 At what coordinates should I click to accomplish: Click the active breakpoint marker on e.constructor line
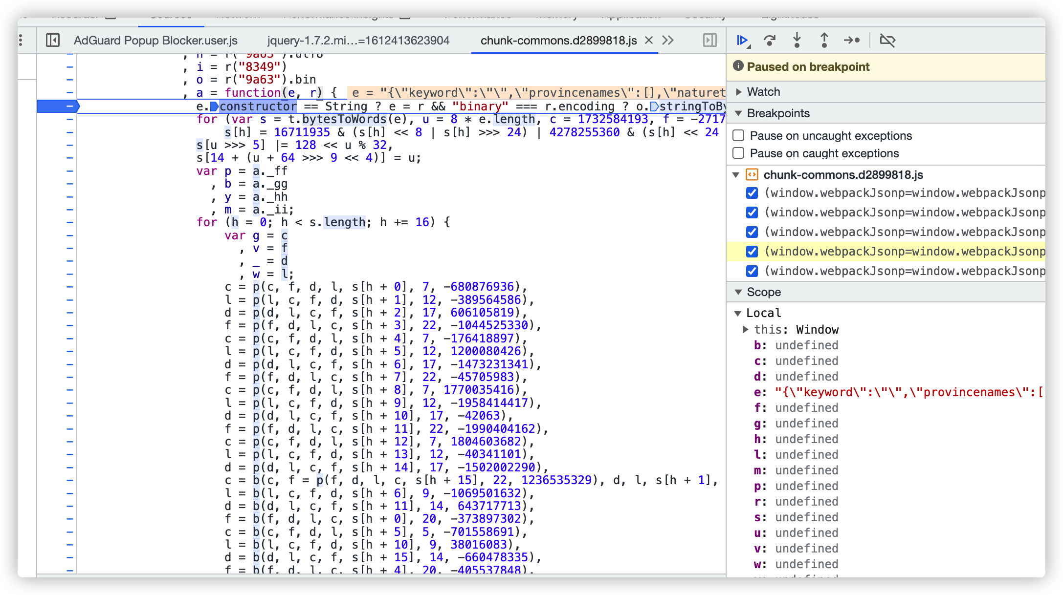pos(58,106)
